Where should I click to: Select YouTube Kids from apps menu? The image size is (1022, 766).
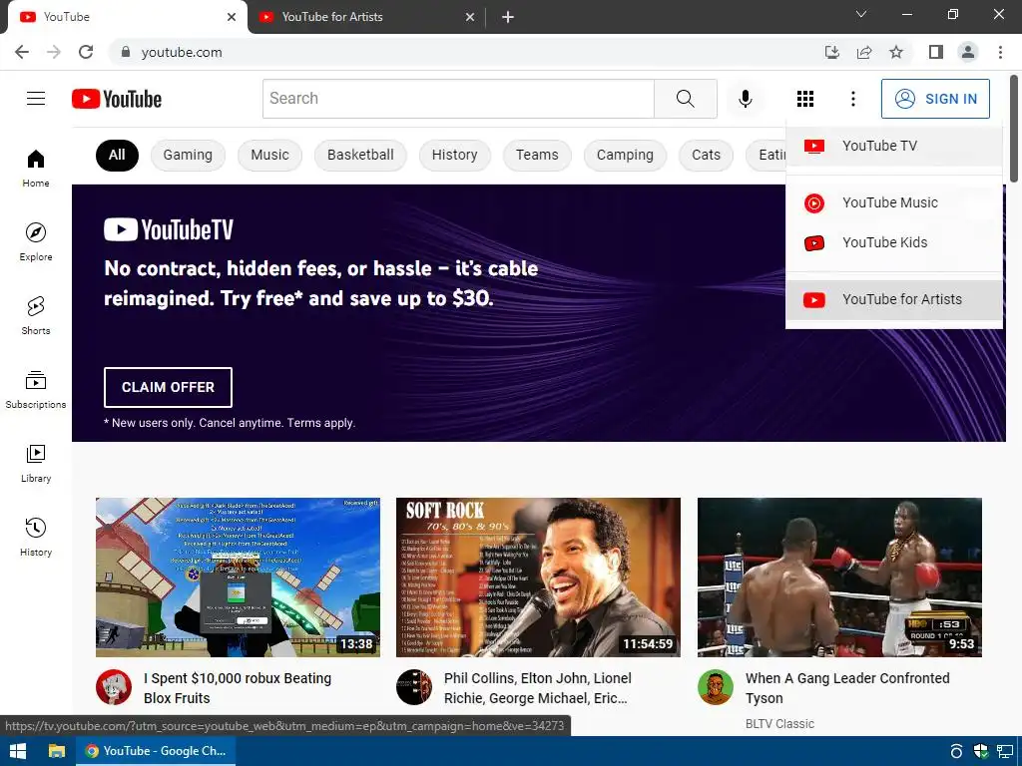[x=893, y=242]
